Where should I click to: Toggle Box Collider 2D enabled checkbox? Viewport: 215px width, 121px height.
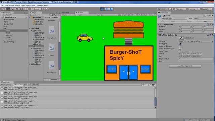click(x=163, y=35)
